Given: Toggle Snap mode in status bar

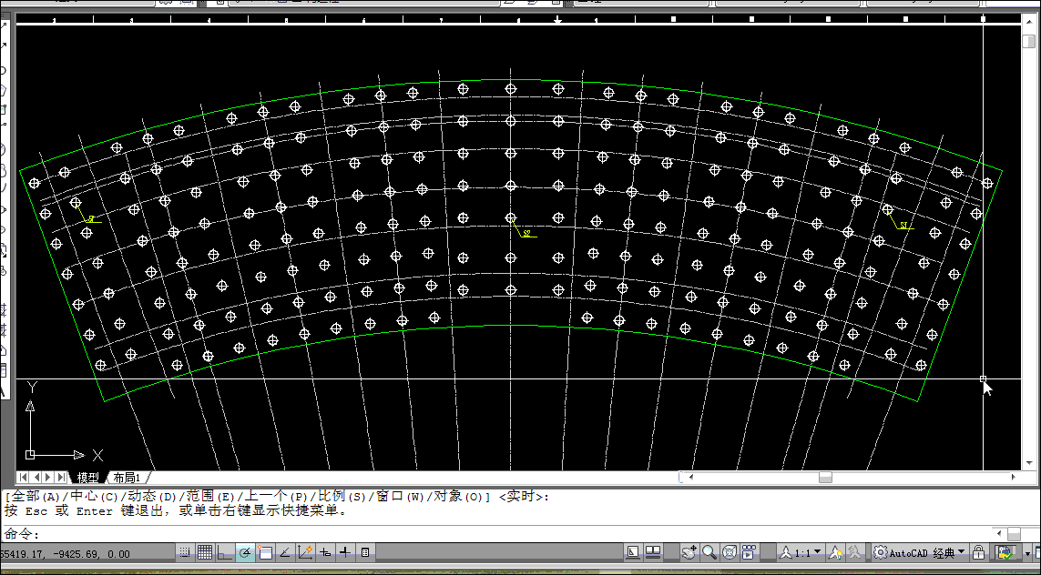Looking at the screenshot, I should coord(185,552).
